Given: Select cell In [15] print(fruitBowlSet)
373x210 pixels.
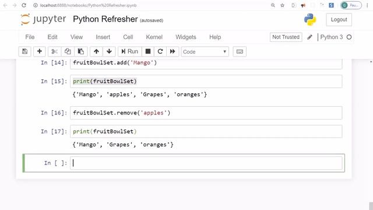Looking at the screenshot, I should [206, 82].
